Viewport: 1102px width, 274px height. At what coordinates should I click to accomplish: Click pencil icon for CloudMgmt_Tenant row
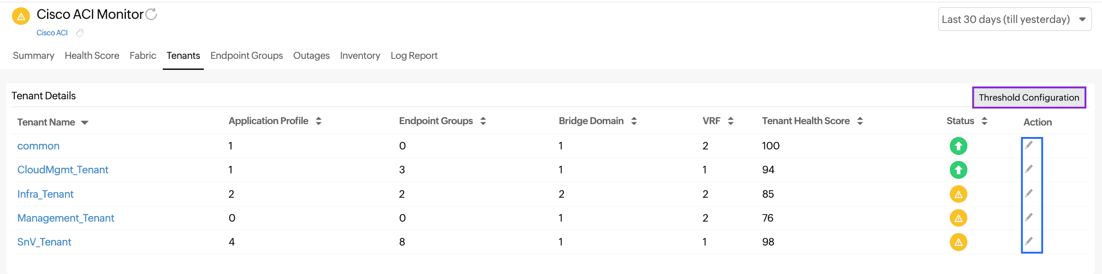(1029, 169)
